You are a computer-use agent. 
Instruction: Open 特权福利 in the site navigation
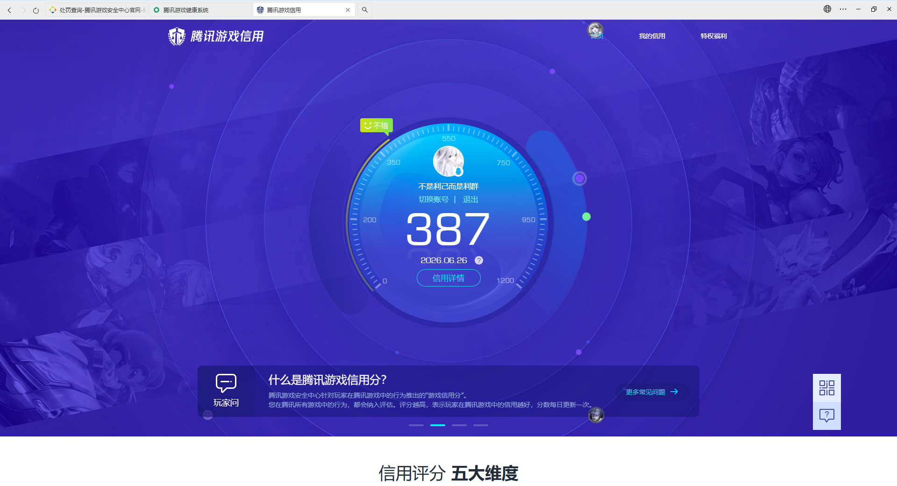714,36
